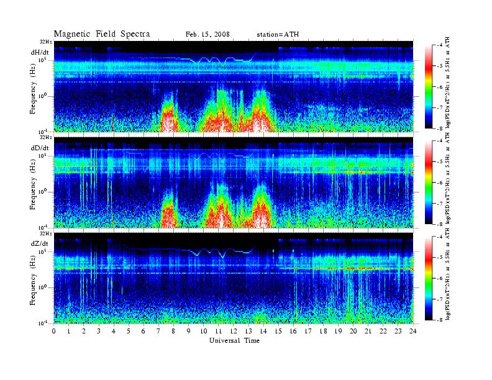Click the -6 value on dD/dt color bar
Image resolution: width=492 pixels, height=380 pixels.
pos(440,183)
